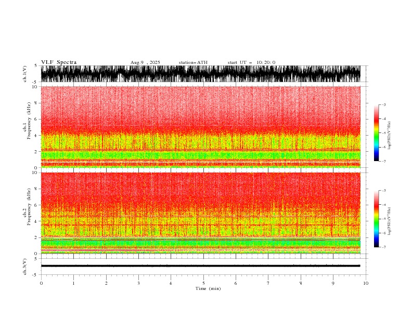Click the 'ch.1(V)' waveform axis label
Screen dimensions: 412x318
pyautogui.click(x=25, y=74)
